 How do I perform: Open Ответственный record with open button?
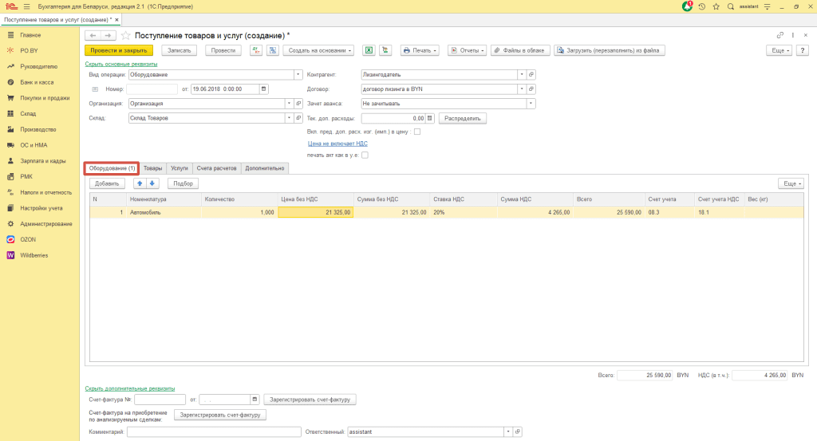(x=517, y=431)
